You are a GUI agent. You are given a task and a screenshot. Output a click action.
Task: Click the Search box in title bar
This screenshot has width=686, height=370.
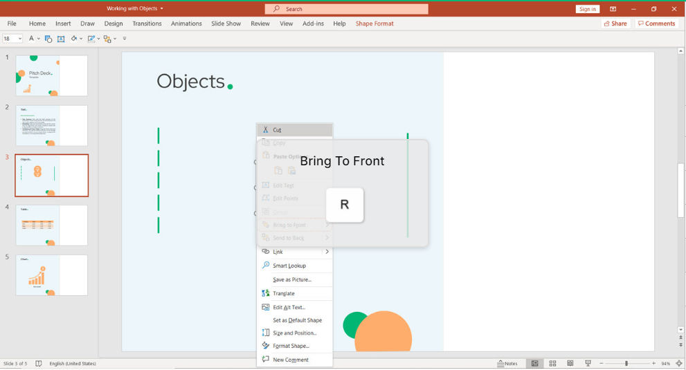tap(347, 9)
